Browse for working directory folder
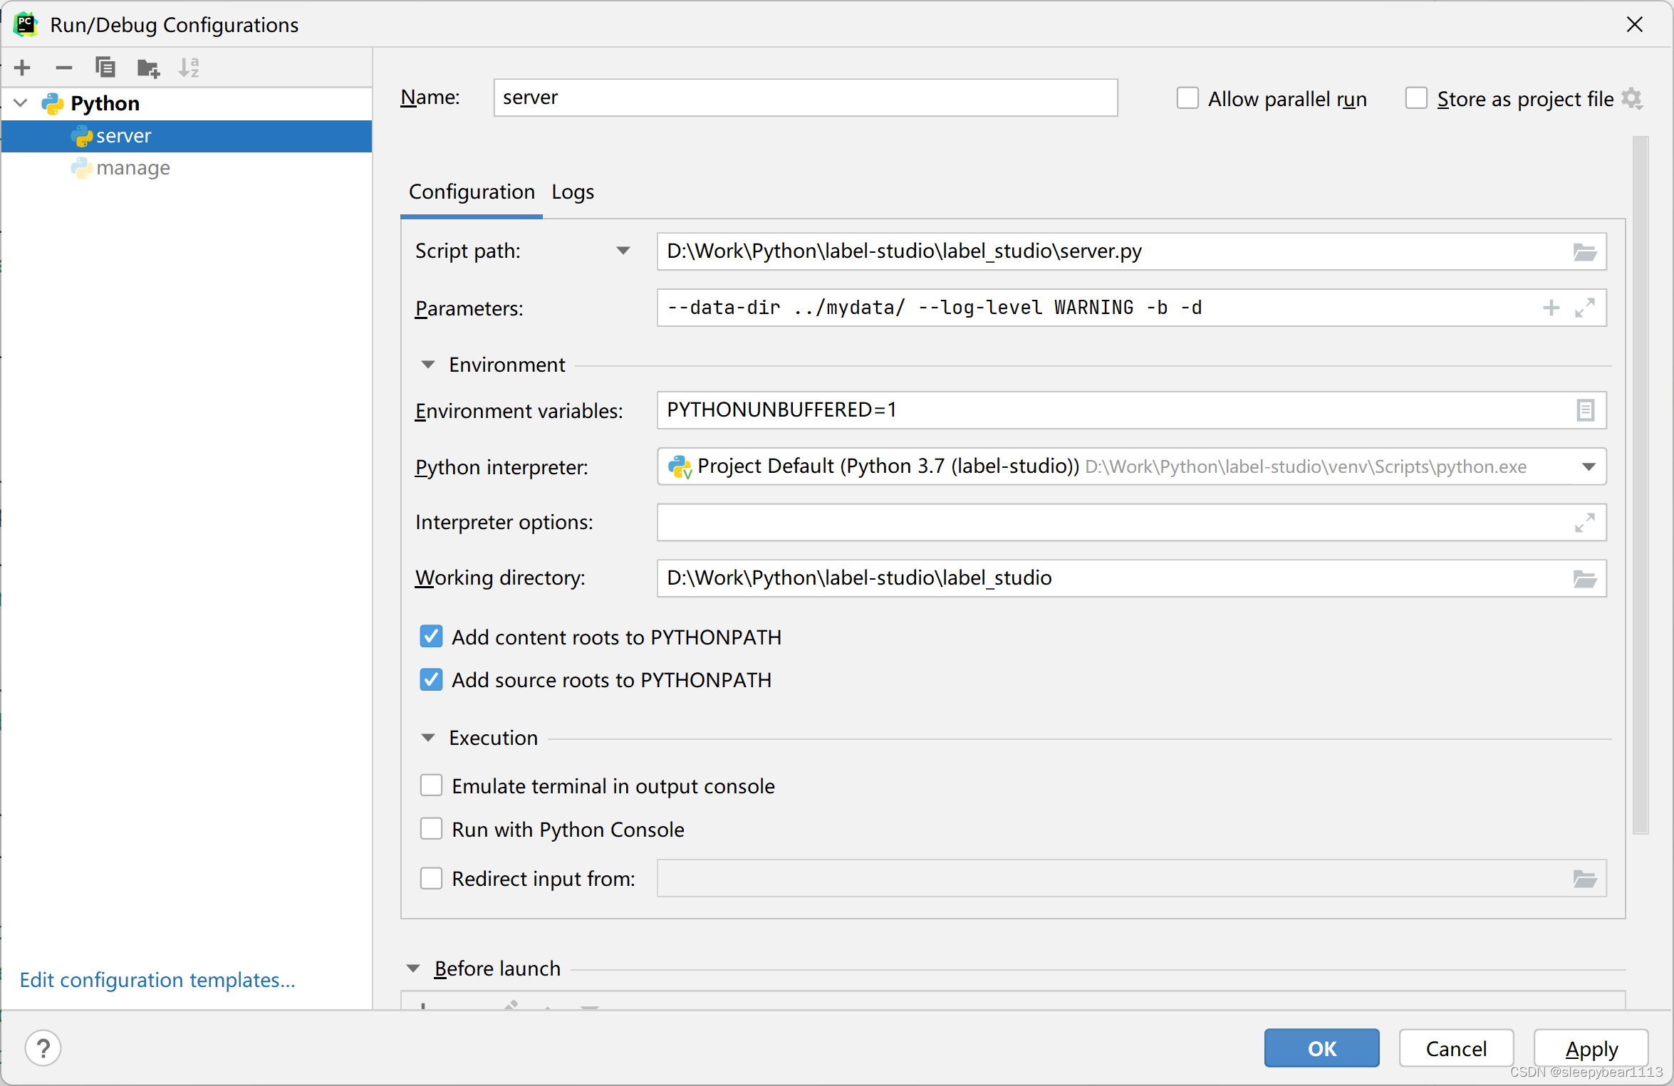 pos(1584,579)
